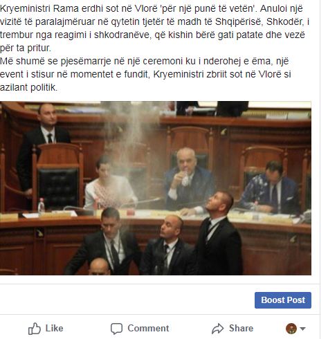Click the Share text label

[241, 328]
